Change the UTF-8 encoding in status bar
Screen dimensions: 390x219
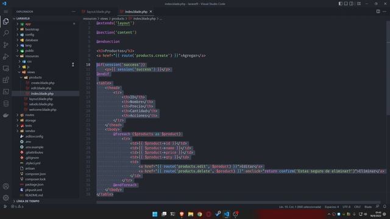tap(346, 207)
